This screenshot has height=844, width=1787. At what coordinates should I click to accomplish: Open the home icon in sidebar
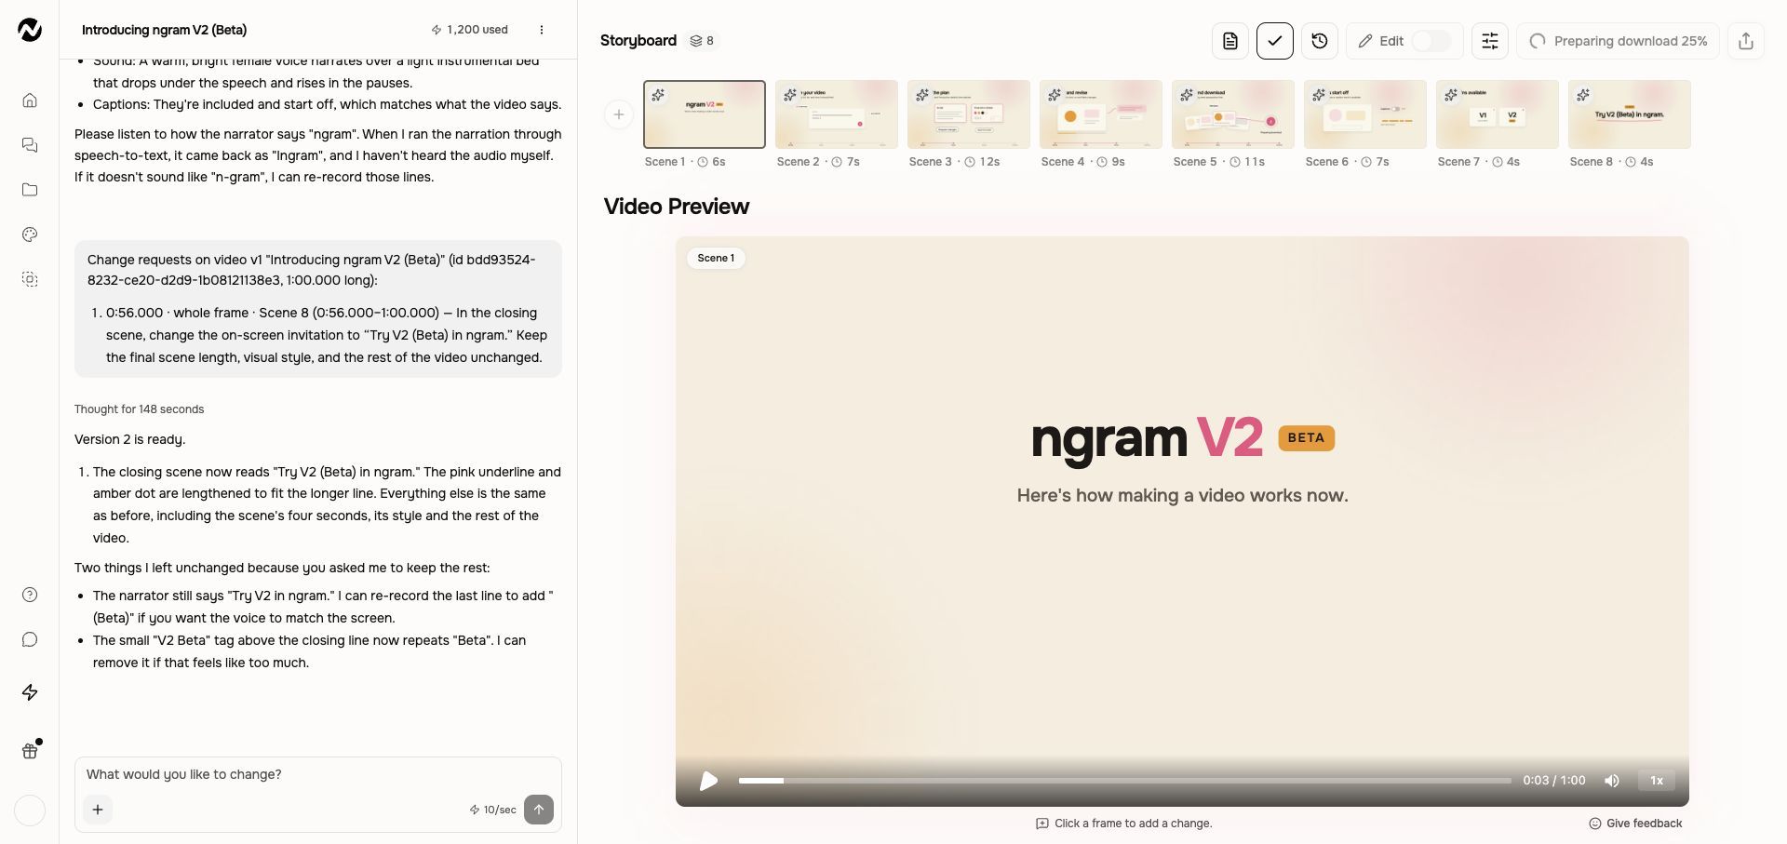pos(30,100)
